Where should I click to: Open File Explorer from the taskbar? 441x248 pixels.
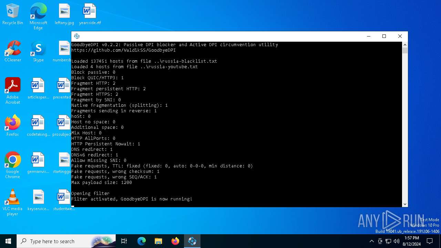(158, 241)
